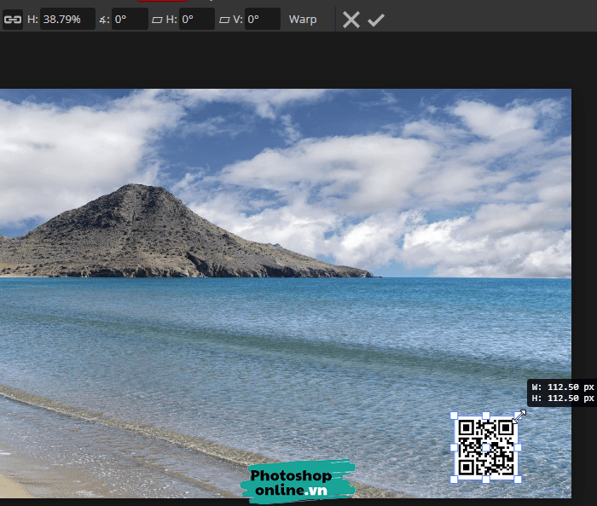Click the rotation angle input field

click(130, 19)
